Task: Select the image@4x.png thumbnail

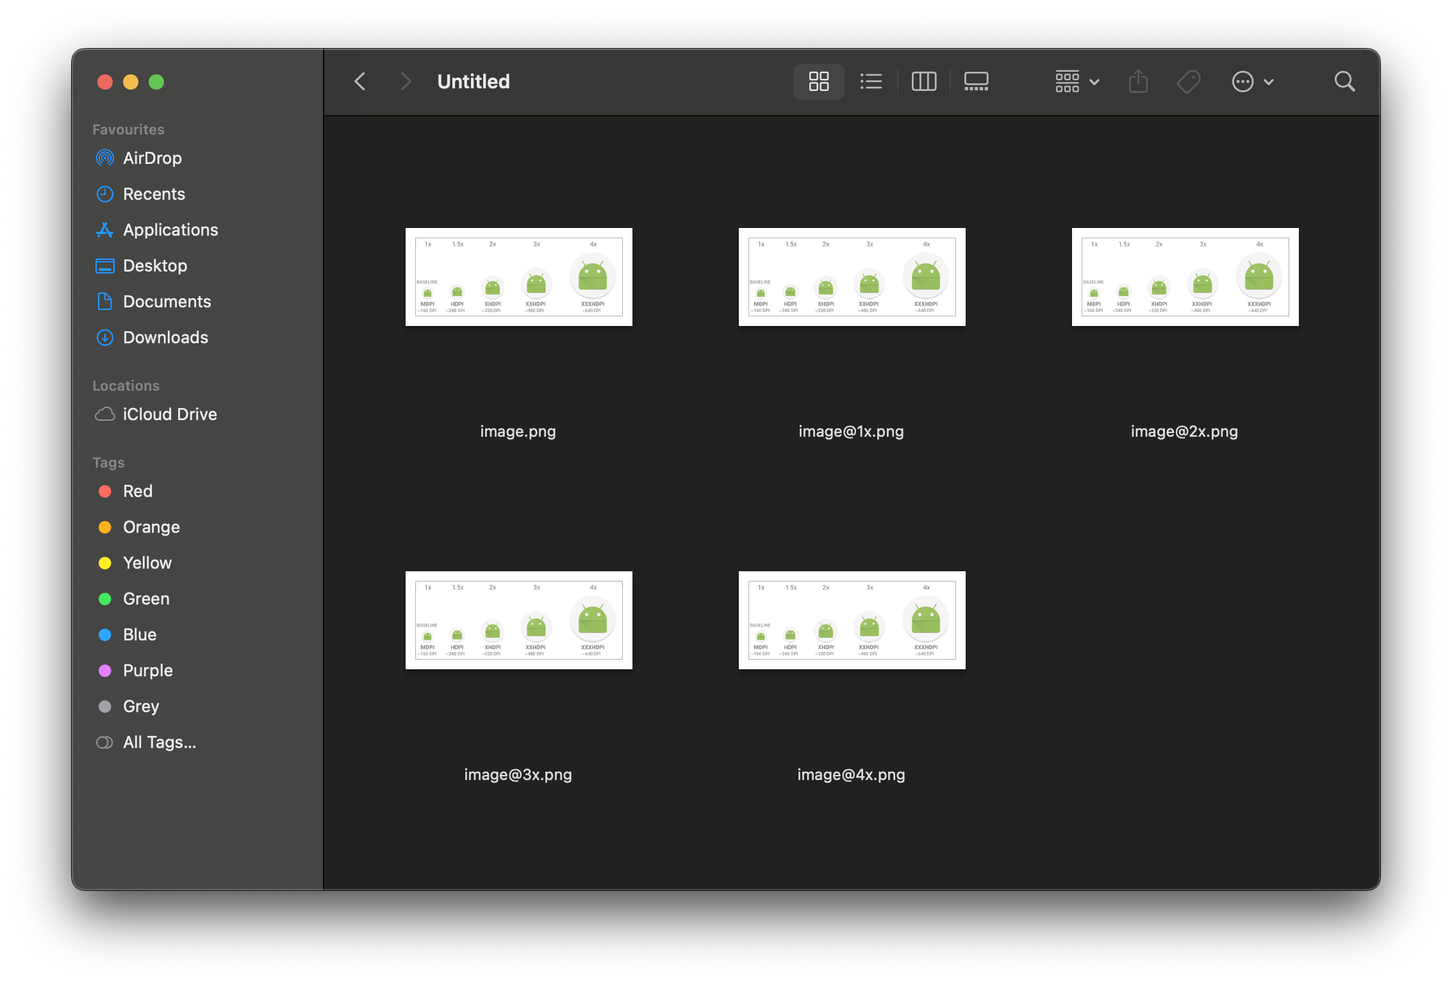Action: (x=852, y=620)
